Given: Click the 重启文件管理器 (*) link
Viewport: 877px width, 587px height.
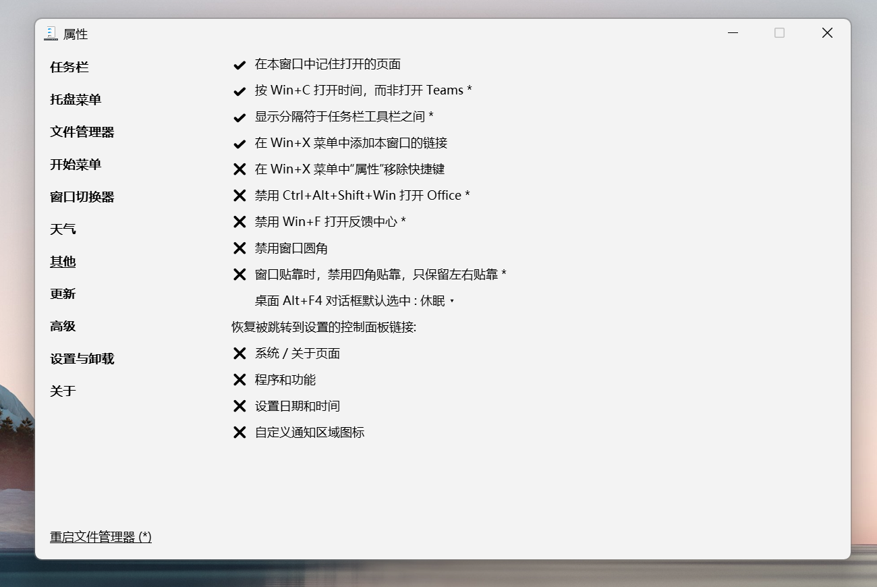Looking at the screenshot, I should point(101,537).
